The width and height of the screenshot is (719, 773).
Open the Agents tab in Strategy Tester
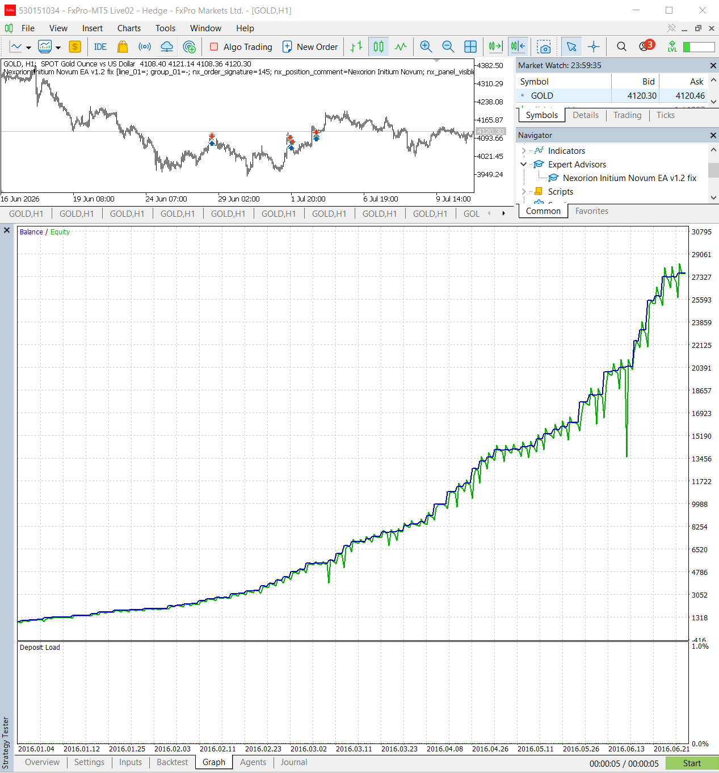click(x=253, y=762)
